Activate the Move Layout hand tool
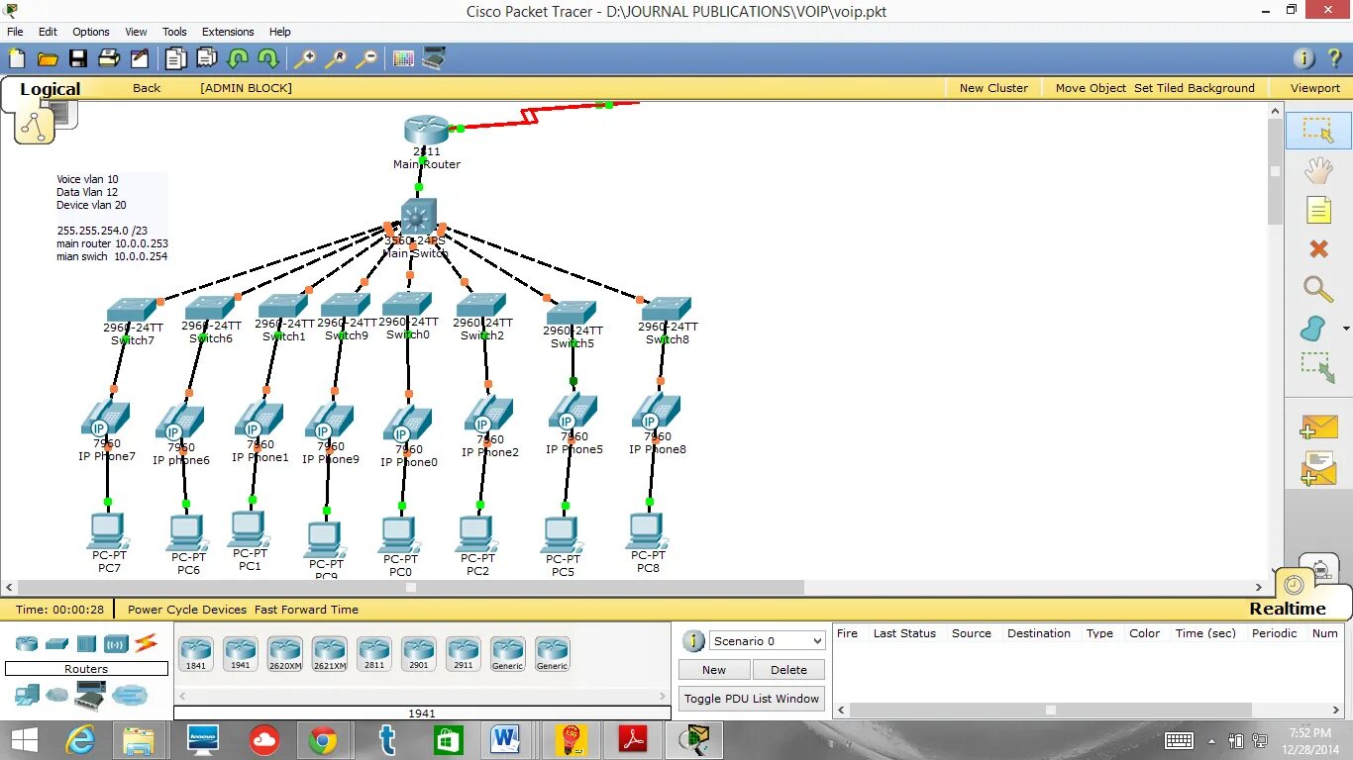The width and height of the screenshot is (1353, 760). click(x=1318, y=170)
